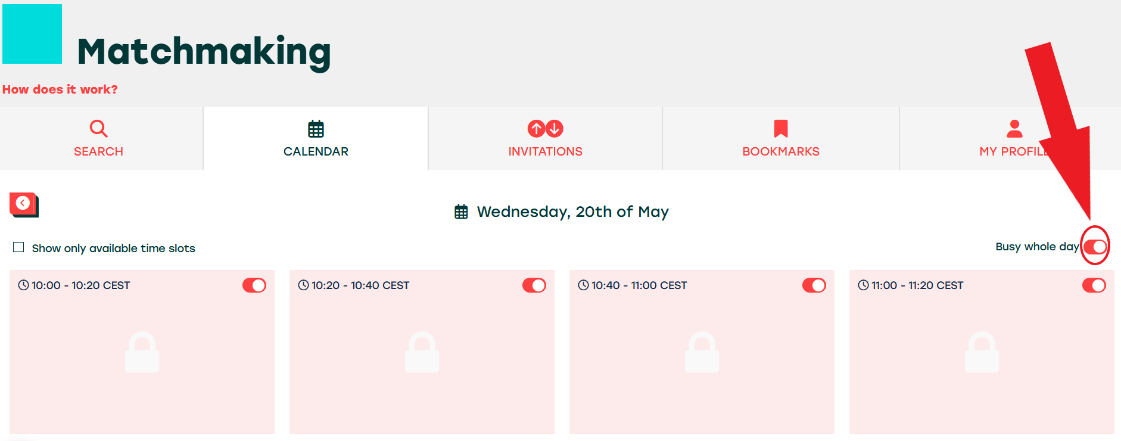
Task: Open the How does it work? link
Action: pyautogui.click(x=60, y=89)
